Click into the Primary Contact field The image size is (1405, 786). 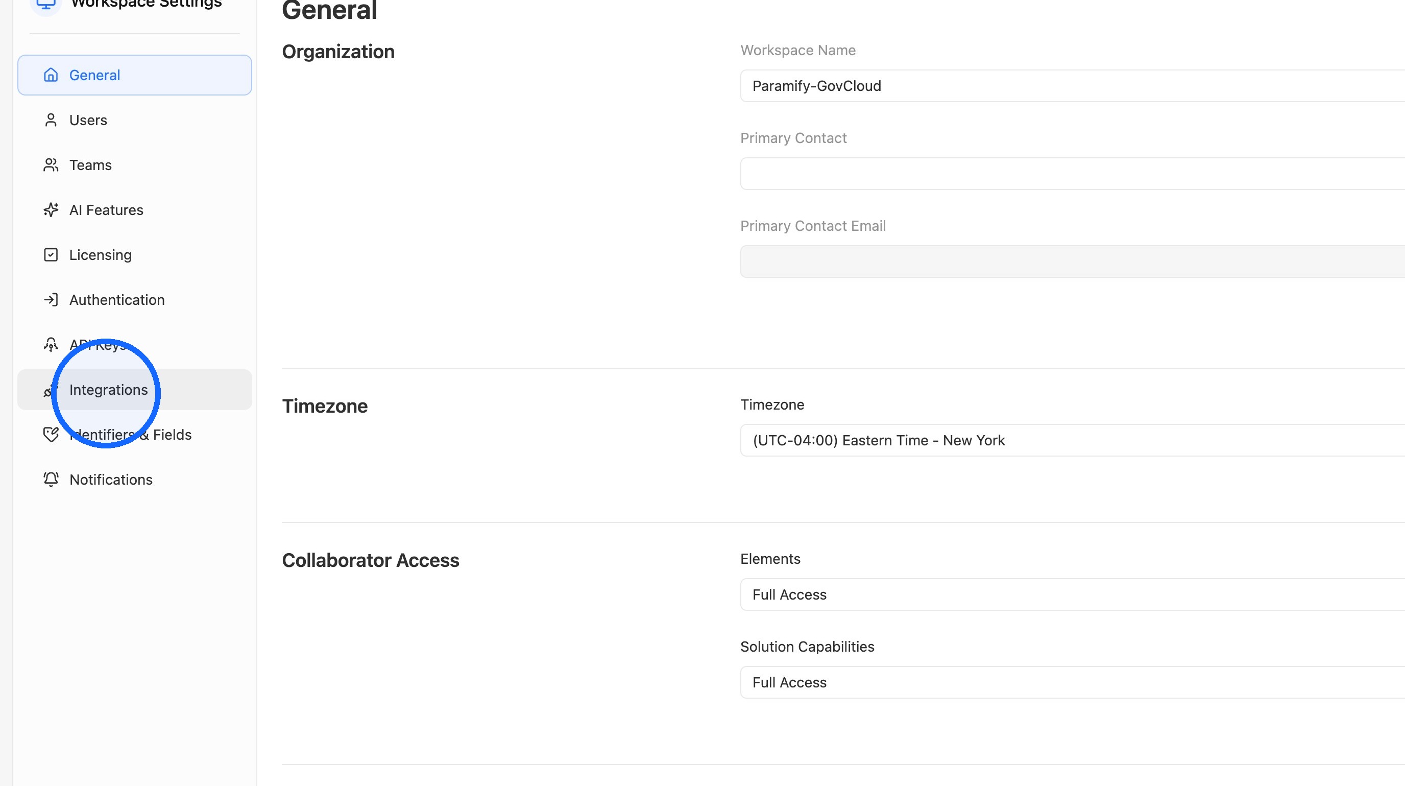pos(1072,174)
